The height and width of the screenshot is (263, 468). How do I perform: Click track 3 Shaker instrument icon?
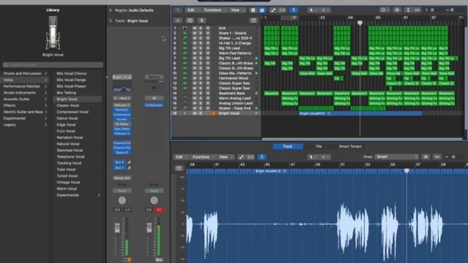185,38
